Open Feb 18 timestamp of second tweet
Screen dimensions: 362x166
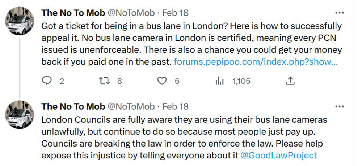tap(175, 106)
